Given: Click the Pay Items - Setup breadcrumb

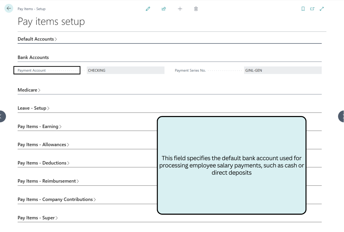Looking at the screenshot, I should (32, 9).
